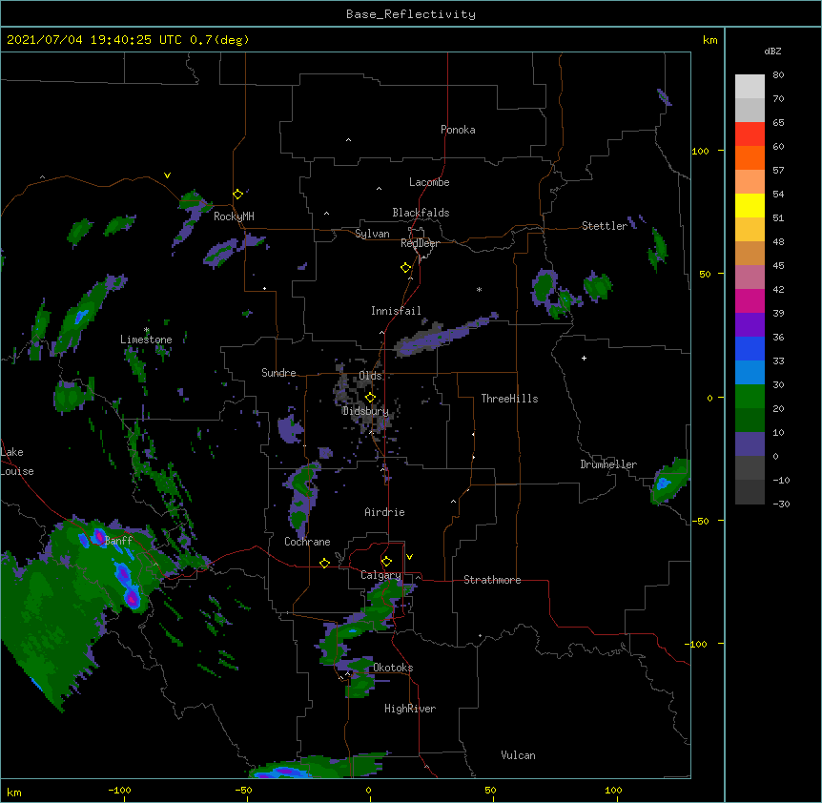Click the Sylvan label on map
822x803 pixels.
372,234
